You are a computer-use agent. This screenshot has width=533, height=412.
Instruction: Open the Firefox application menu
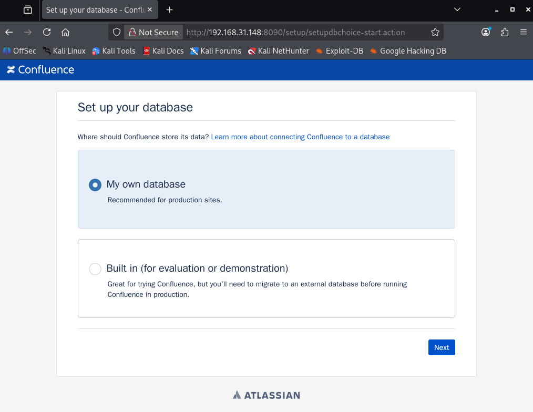pos(524,32)
